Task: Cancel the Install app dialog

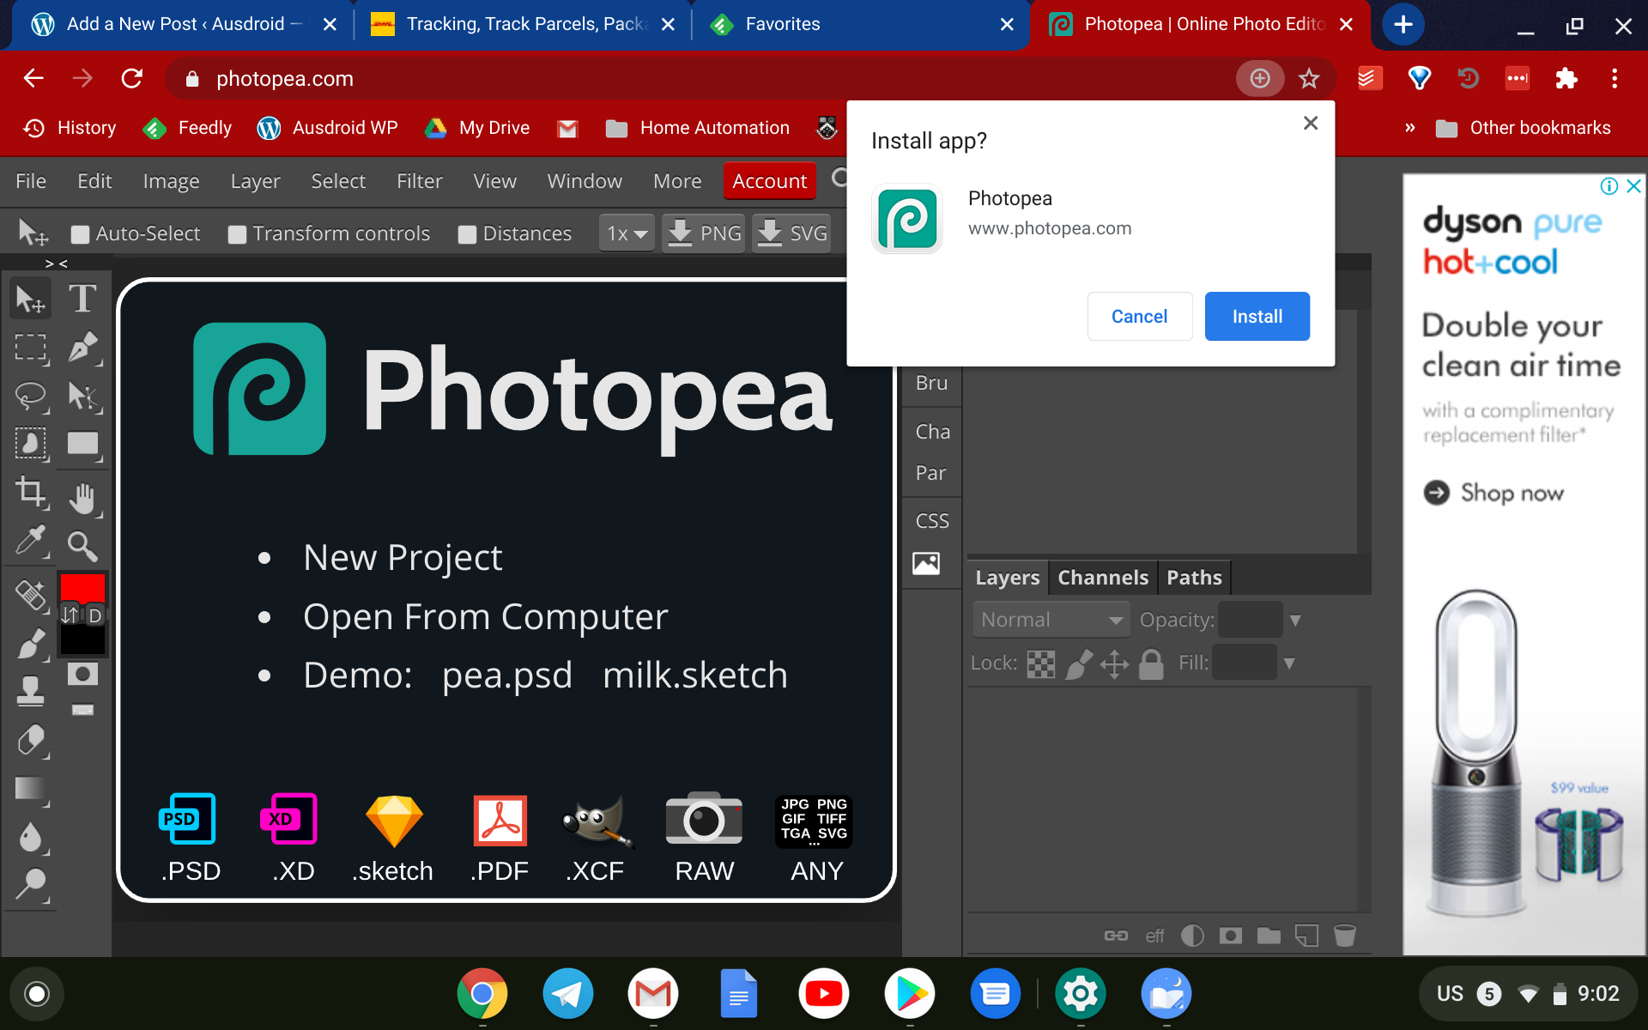Action: click(x=1139, y=316)
